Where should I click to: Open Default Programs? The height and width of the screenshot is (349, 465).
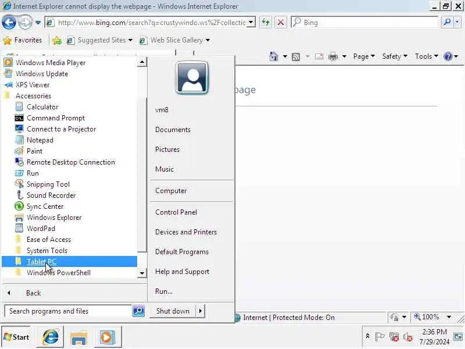pos(182,252)
